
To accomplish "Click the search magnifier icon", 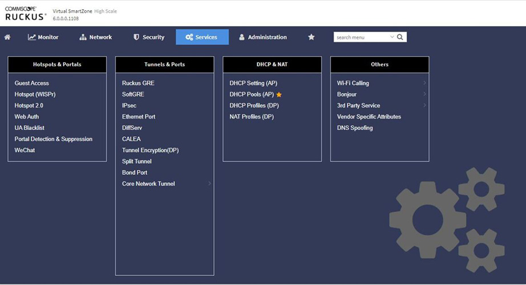I will pos(400,37).
